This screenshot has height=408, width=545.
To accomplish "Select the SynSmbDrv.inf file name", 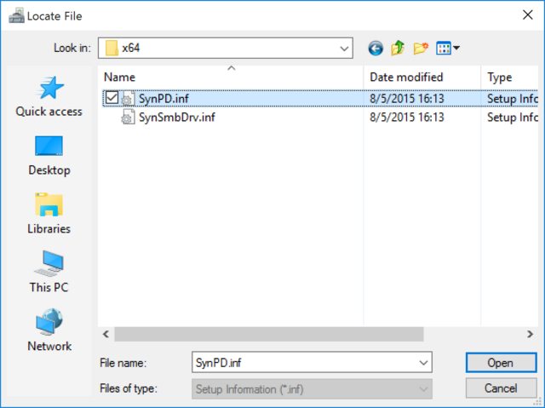I will (177, 117).
